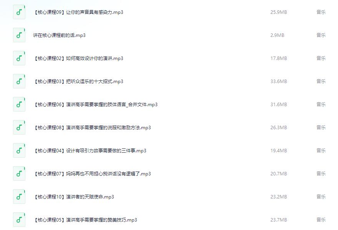Open 如何高效设计你的演讲.mp3
This screenshot has width=338, height=230.
pyautogui.click(x=78, y=58)
